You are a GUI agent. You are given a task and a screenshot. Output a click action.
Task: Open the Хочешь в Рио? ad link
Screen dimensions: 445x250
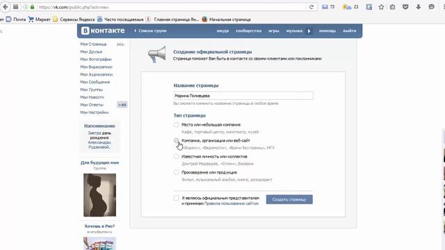(x=99, y=226)
